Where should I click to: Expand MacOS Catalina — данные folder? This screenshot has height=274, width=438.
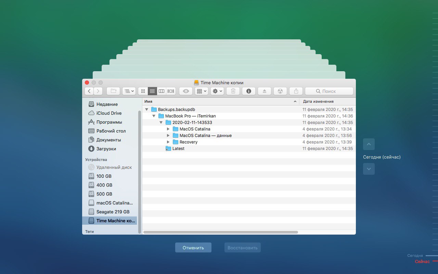coord(168,136)
